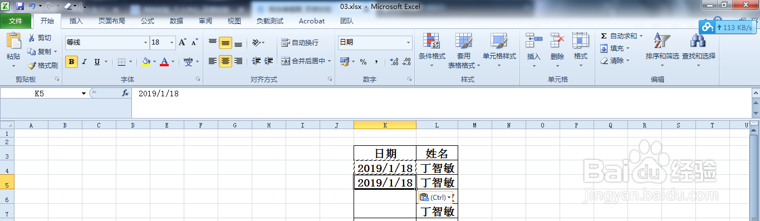Switch to the Insert (插入) tab

pos(76,21)
